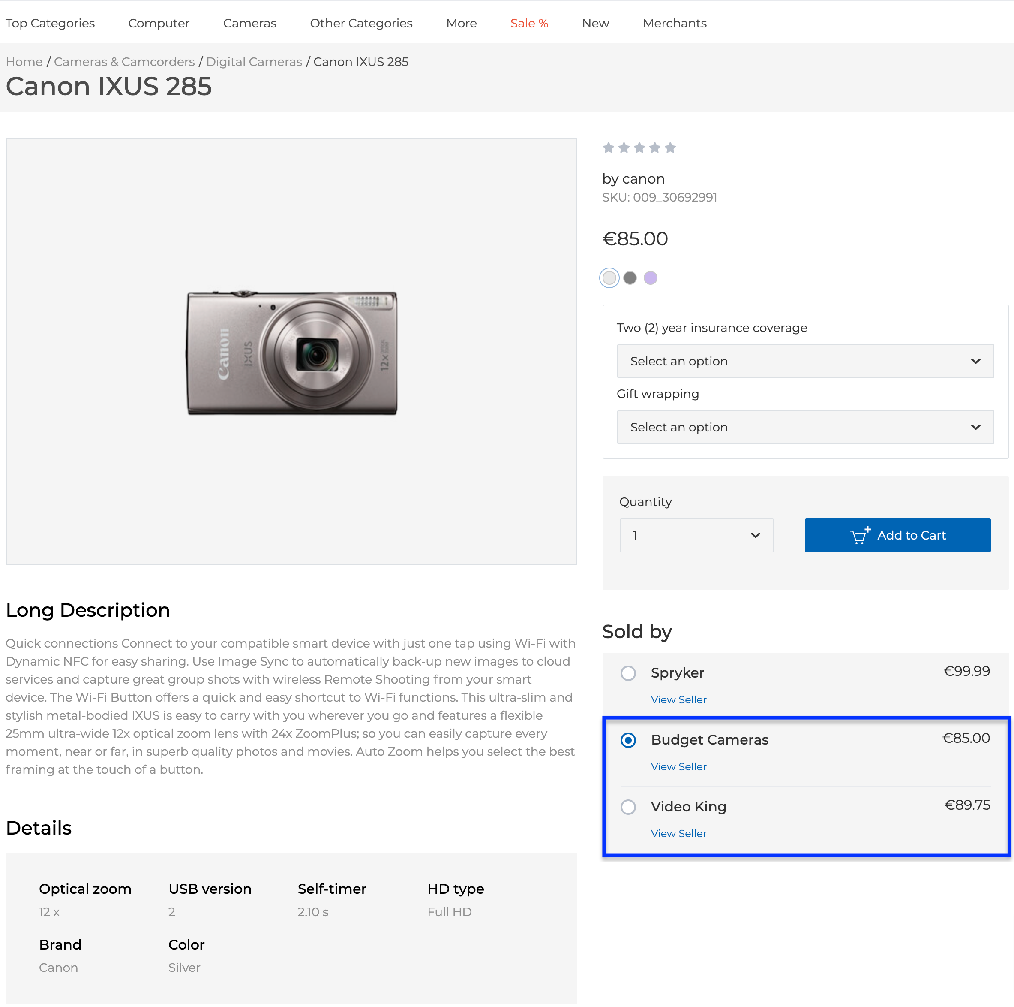Image resolution: width=1014 pixels, height=1007 pixels.
Task: Open the More menu
Action: pos(461,23)
